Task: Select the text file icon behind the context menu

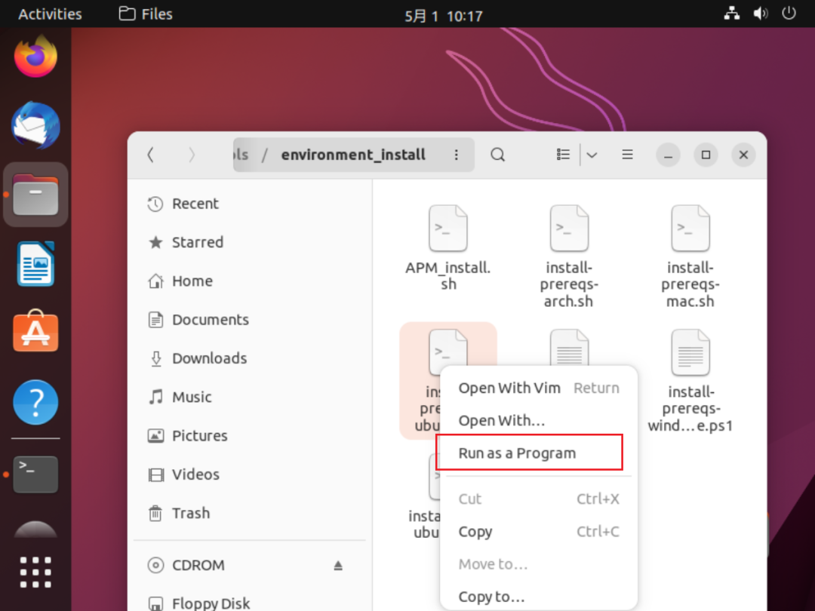Action: tap(569, 347)
